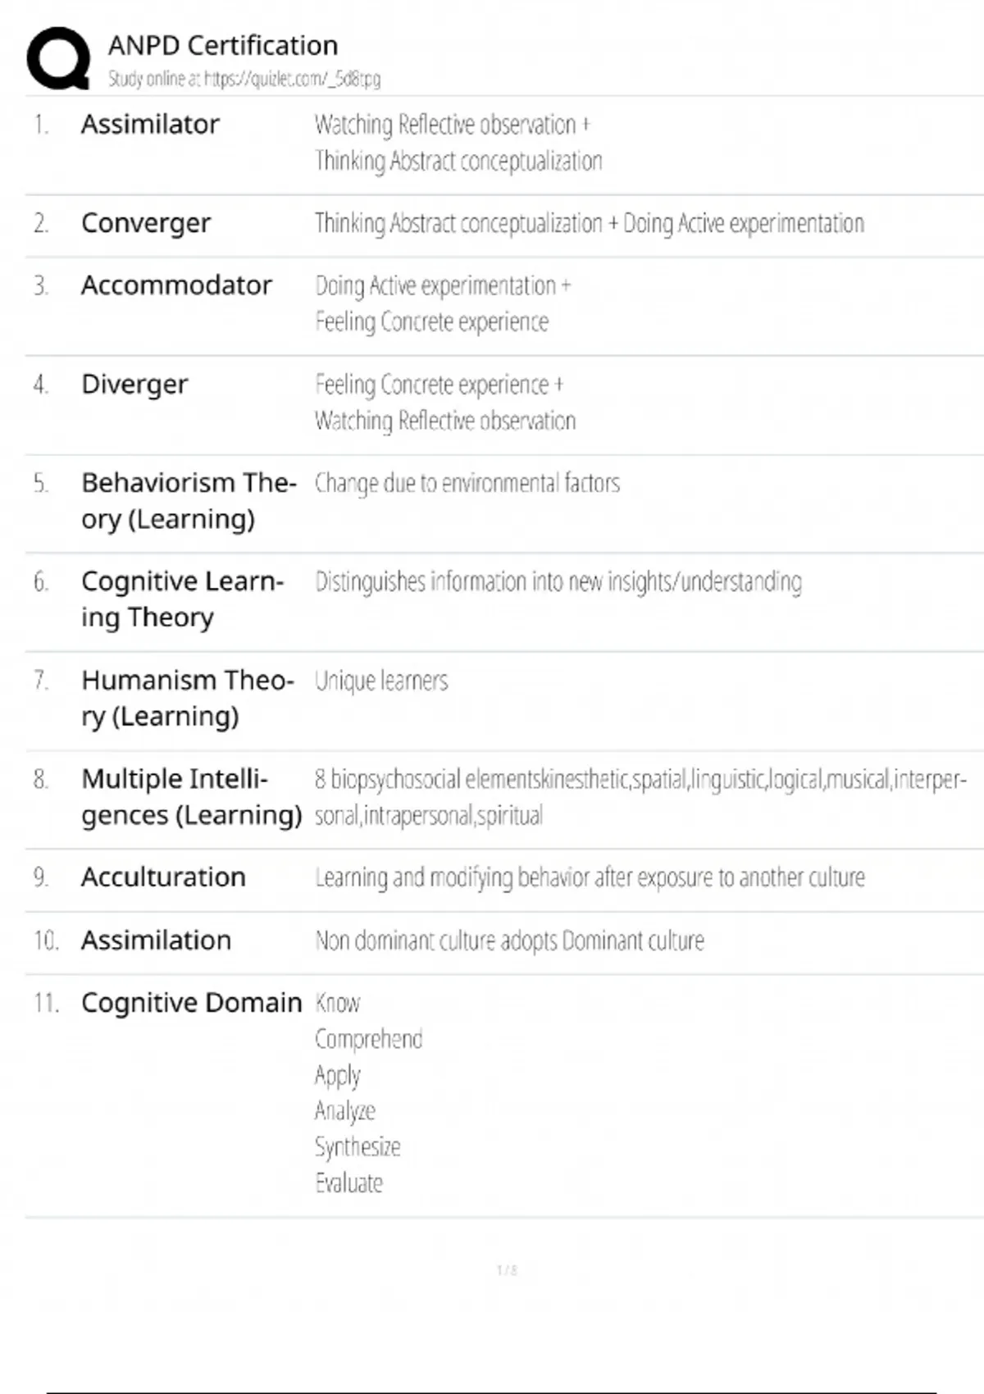Select the 'Synthesize' line in Cognitive Domain
The image size is (984, 1394).
pos(358,1146)
